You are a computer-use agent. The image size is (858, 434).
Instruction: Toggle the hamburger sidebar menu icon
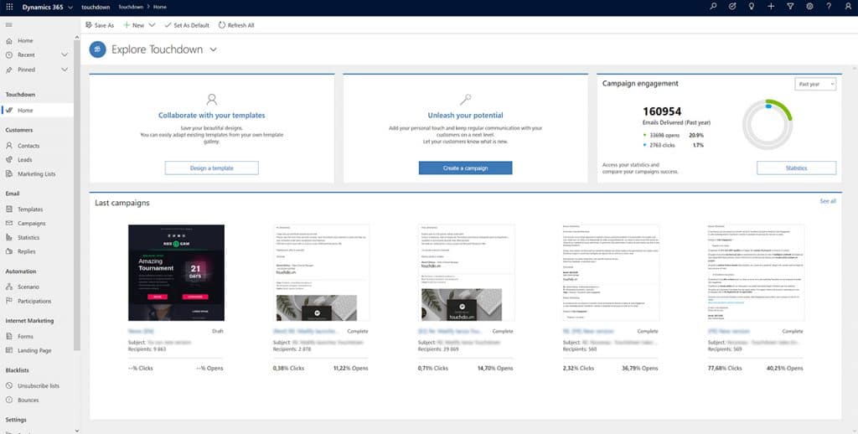9,25
